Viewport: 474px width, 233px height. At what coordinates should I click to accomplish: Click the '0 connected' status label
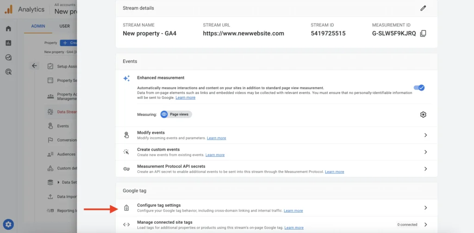click(407, 225)
